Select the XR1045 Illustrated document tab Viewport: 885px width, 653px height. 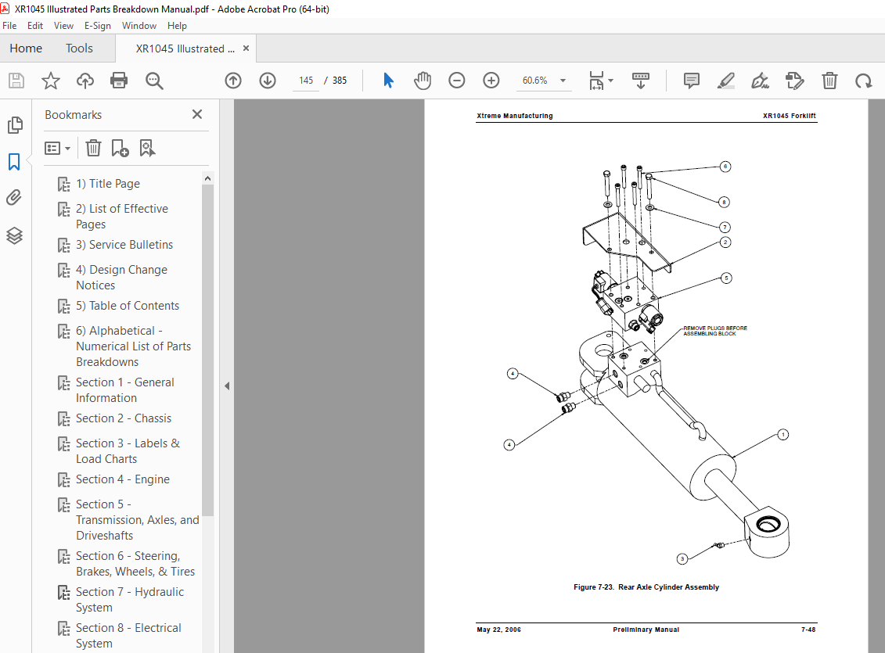(185, 48)
